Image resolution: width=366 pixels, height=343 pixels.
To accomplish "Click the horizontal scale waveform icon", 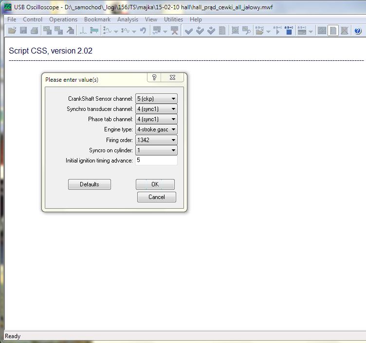I will pyautogui.click(x=126, y=31).
